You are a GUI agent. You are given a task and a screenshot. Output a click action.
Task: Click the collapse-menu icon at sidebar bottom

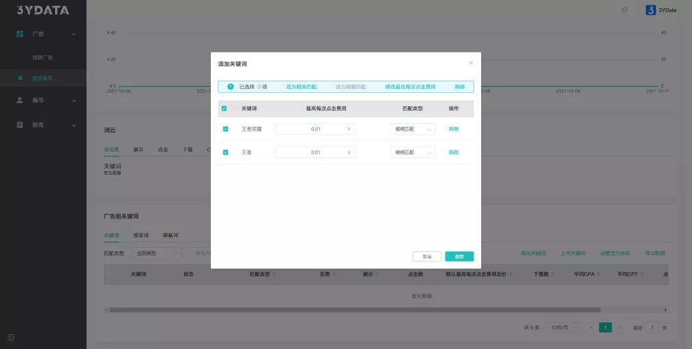[x=11, y=337]
